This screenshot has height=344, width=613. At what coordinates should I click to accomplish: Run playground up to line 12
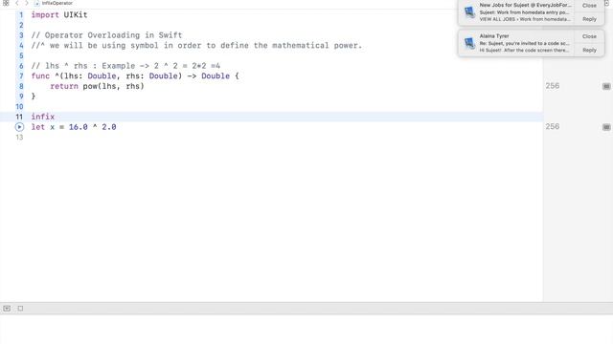19,127
